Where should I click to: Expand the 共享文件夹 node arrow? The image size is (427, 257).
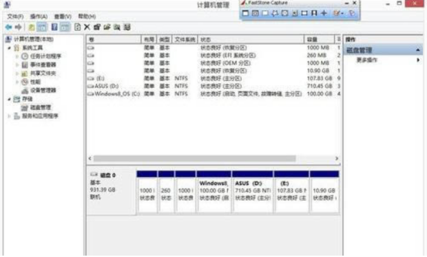tap(17, 74)
